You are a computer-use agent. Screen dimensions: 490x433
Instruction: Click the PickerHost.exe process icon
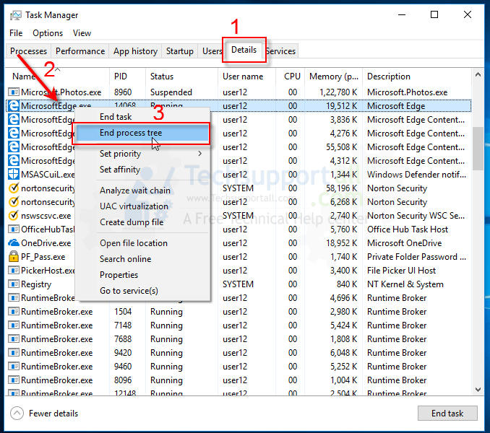point(14,271)
